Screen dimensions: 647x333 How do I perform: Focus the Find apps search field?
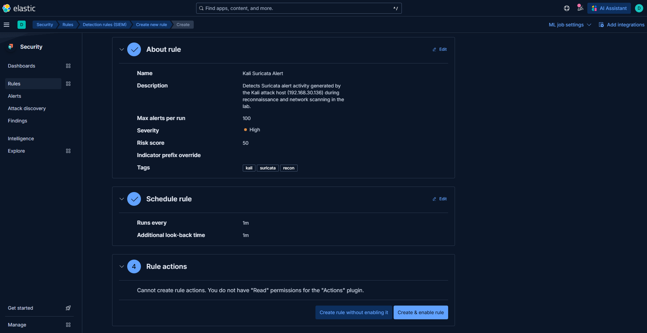[299, 8]
